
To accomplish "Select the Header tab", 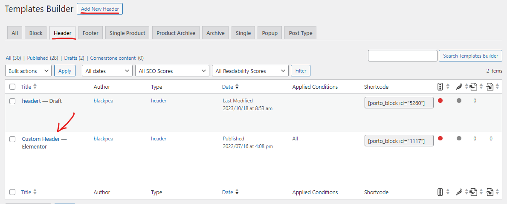I will pos(63,33).
